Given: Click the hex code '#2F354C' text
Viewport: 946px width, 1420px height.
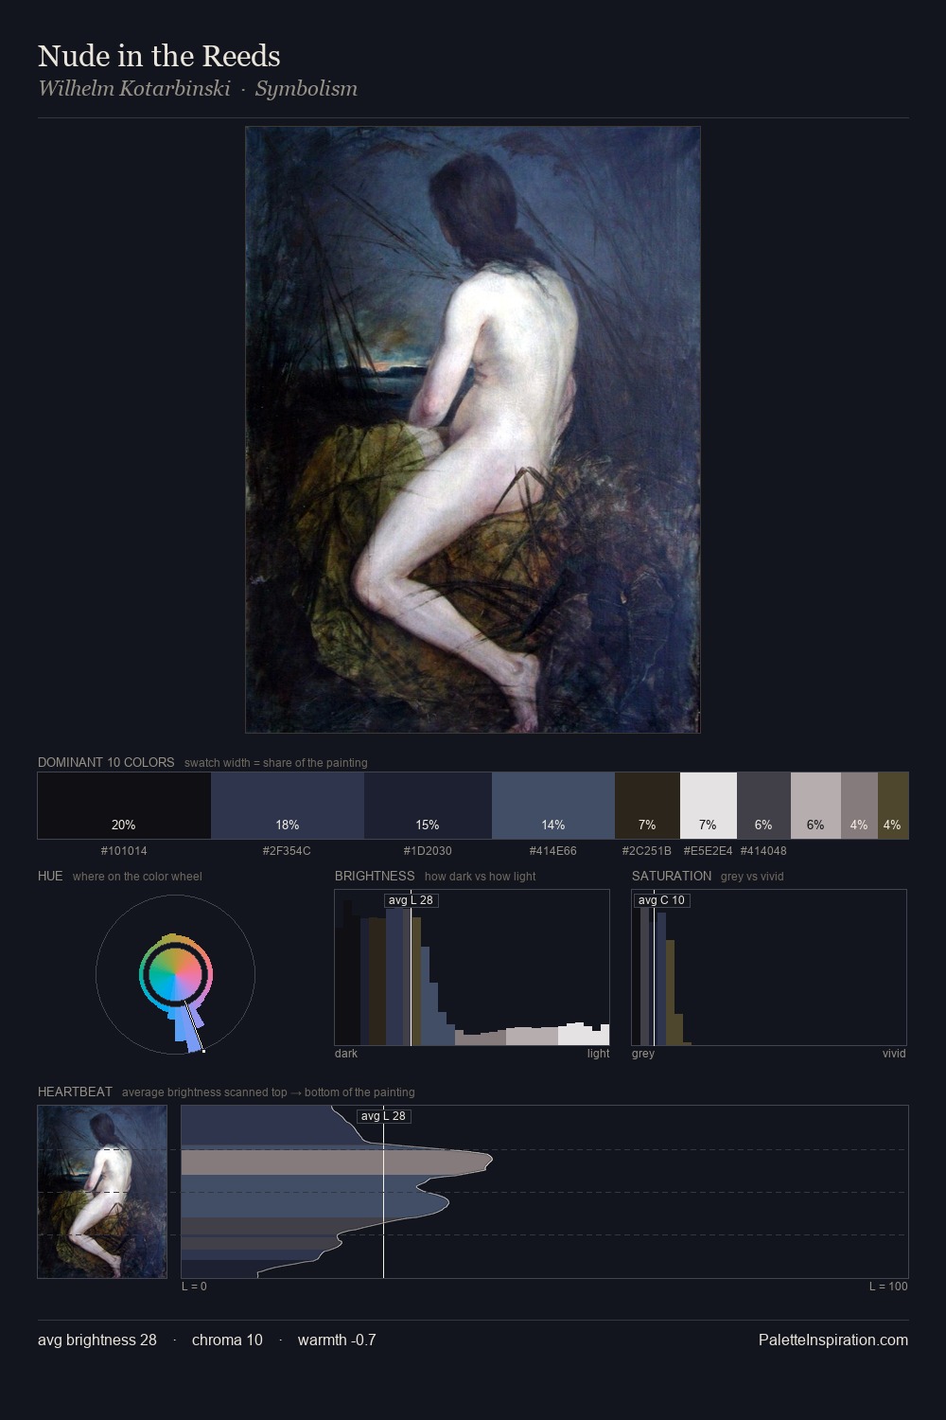Looking at the screenshot, I should pos(287,851).
